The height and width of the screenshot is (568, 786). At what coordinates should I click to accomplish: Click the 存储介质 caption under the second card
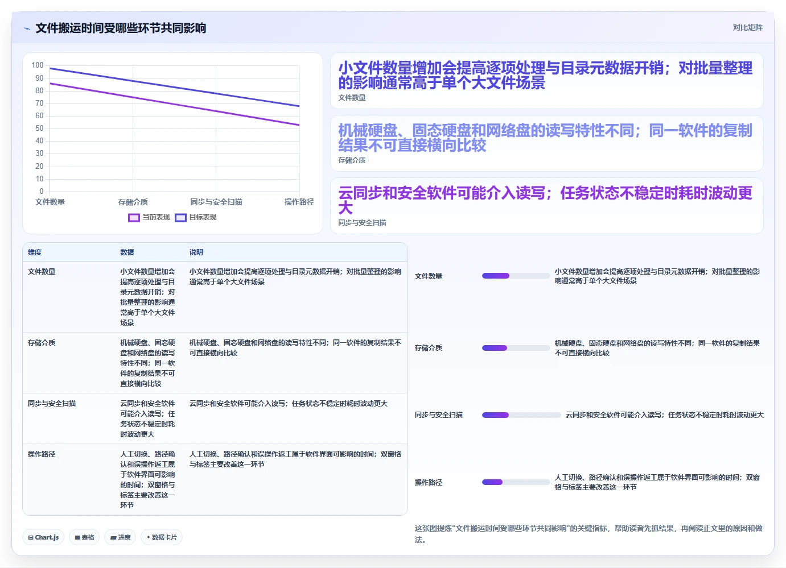point(352,160)
